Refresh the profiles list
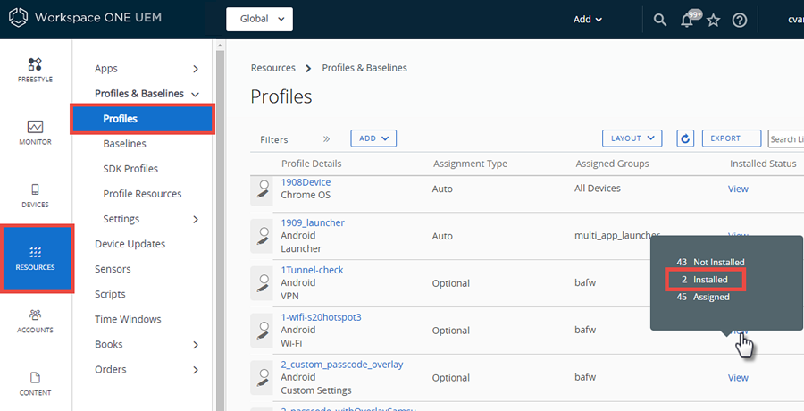This screenshot has height=411, width=804. (x=685, y=138)
